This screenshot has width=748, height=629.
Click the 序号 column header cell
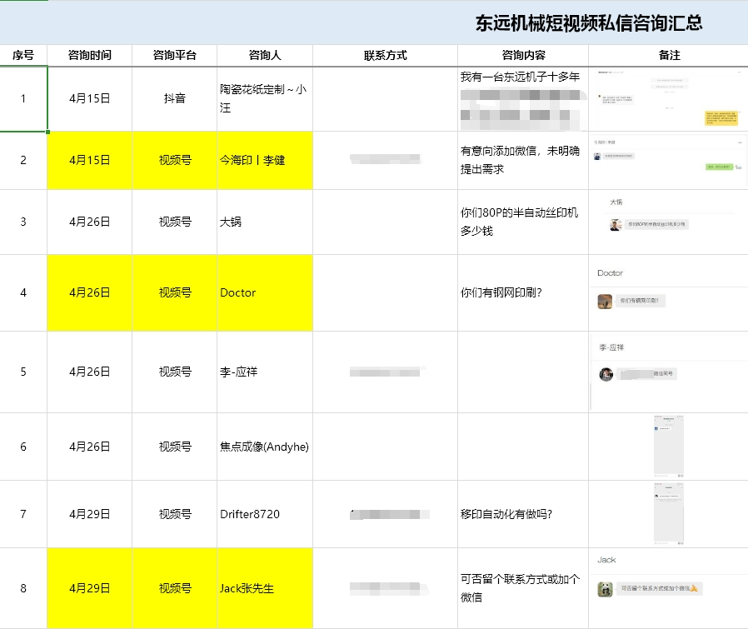[x=23, y=56]
